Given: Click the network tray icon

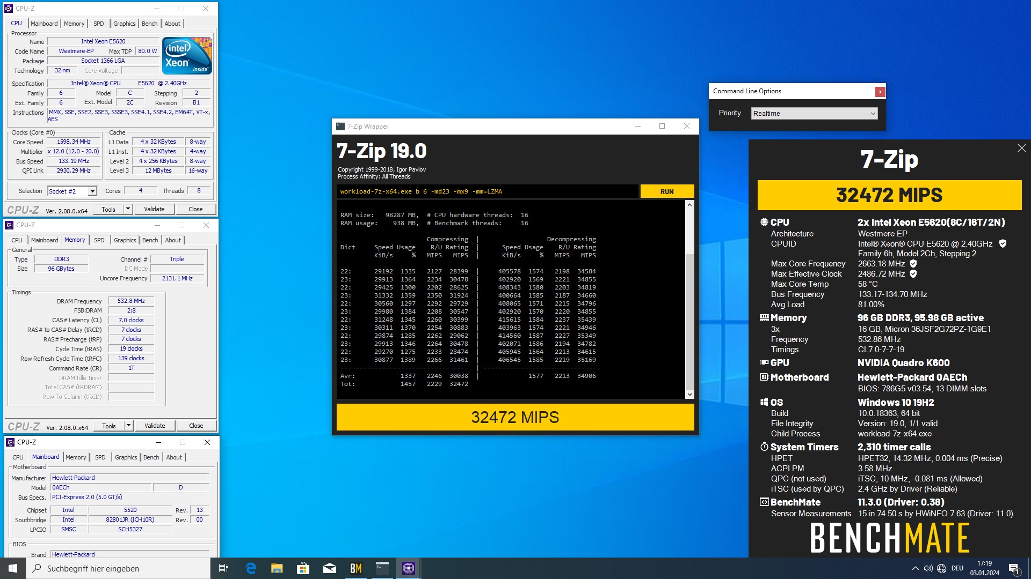Looking at the screenshot, I should (941, 568).
